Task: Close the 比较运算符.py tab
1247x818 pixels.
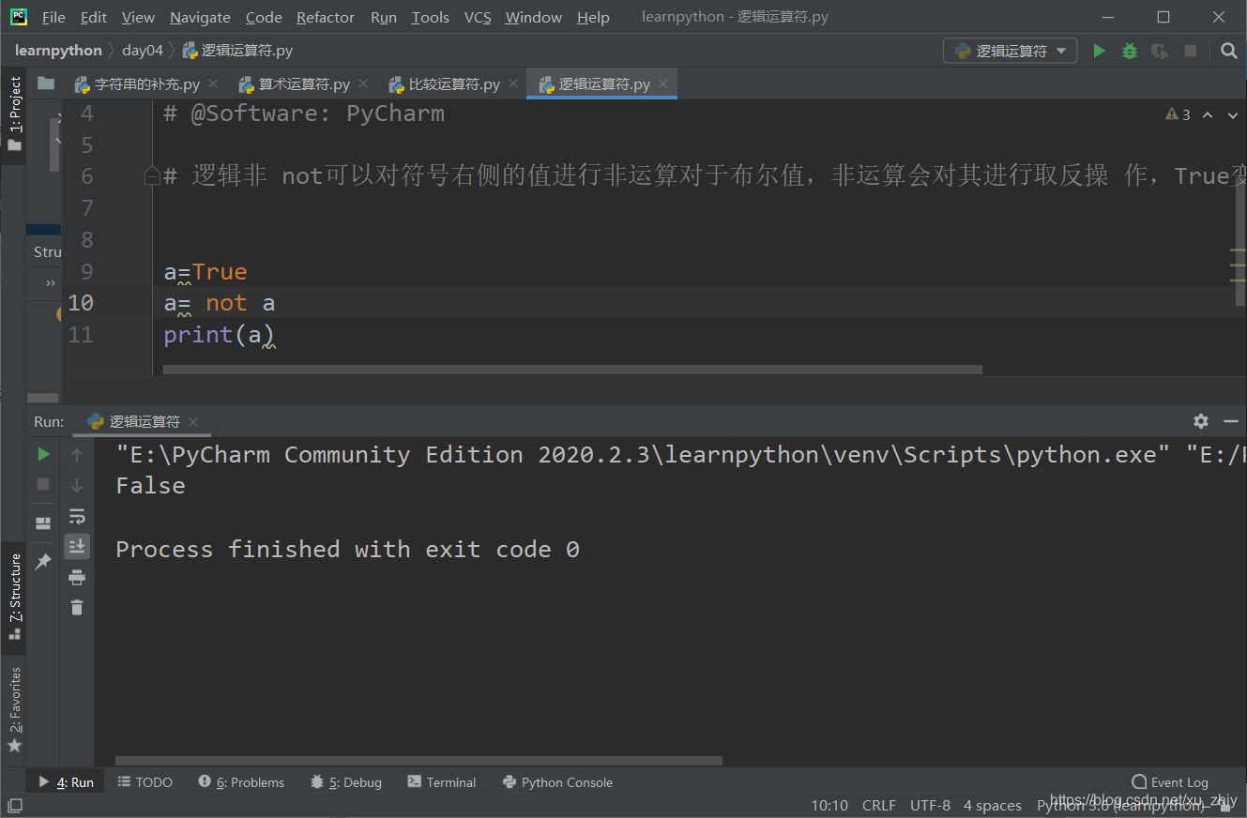Action: coord(513,83)
